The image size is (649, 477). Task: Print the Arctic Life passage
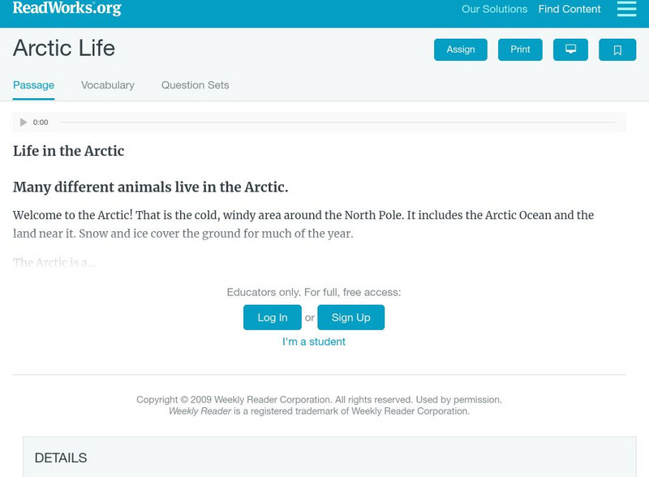(x=520, y=49)
